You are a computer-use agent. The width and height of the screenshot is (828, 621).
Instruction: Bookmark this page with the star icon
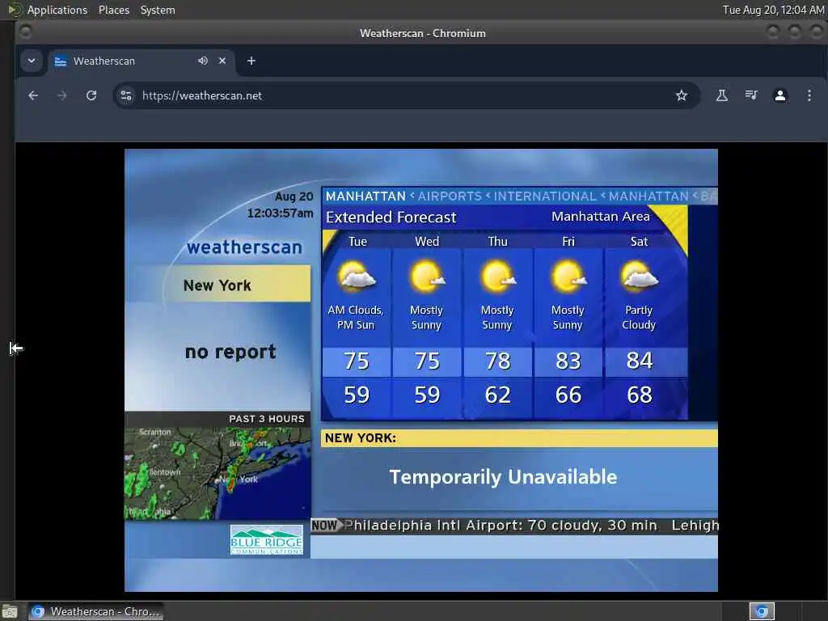coord(681,95)
